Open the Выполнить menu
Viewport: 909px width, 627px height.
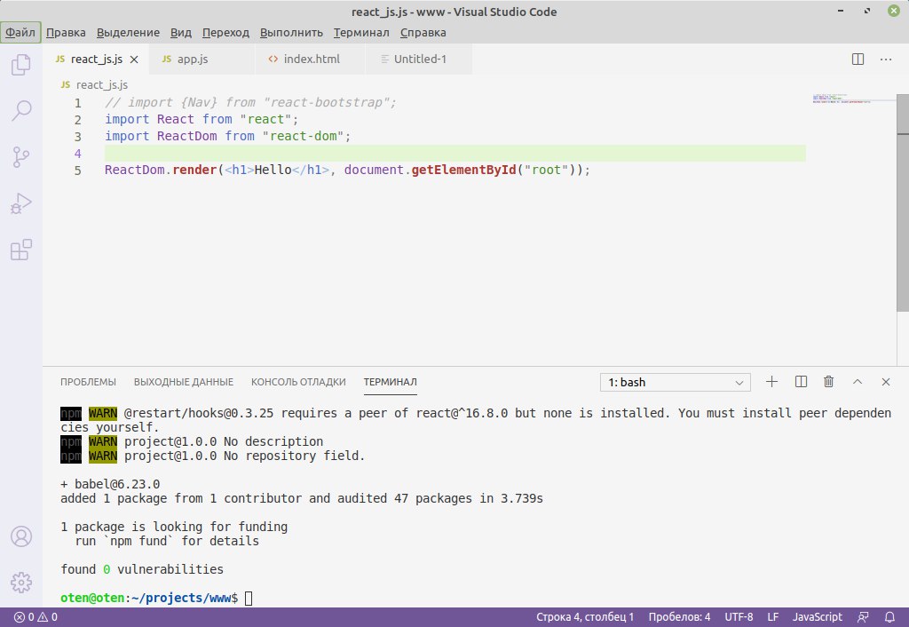tap(291, 33)
